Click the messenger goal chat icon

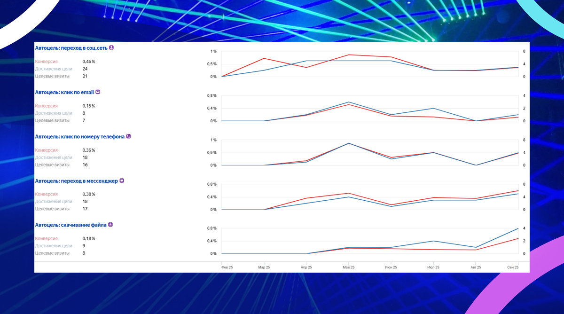[122, 181]
